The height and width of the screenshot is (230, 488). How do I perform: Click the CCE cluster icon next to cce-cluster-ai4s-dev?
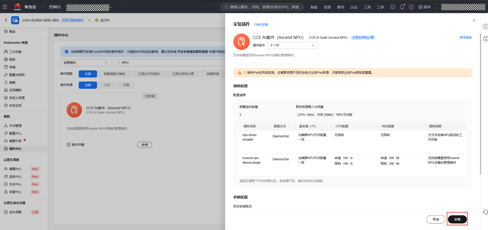tap(15, 20)
